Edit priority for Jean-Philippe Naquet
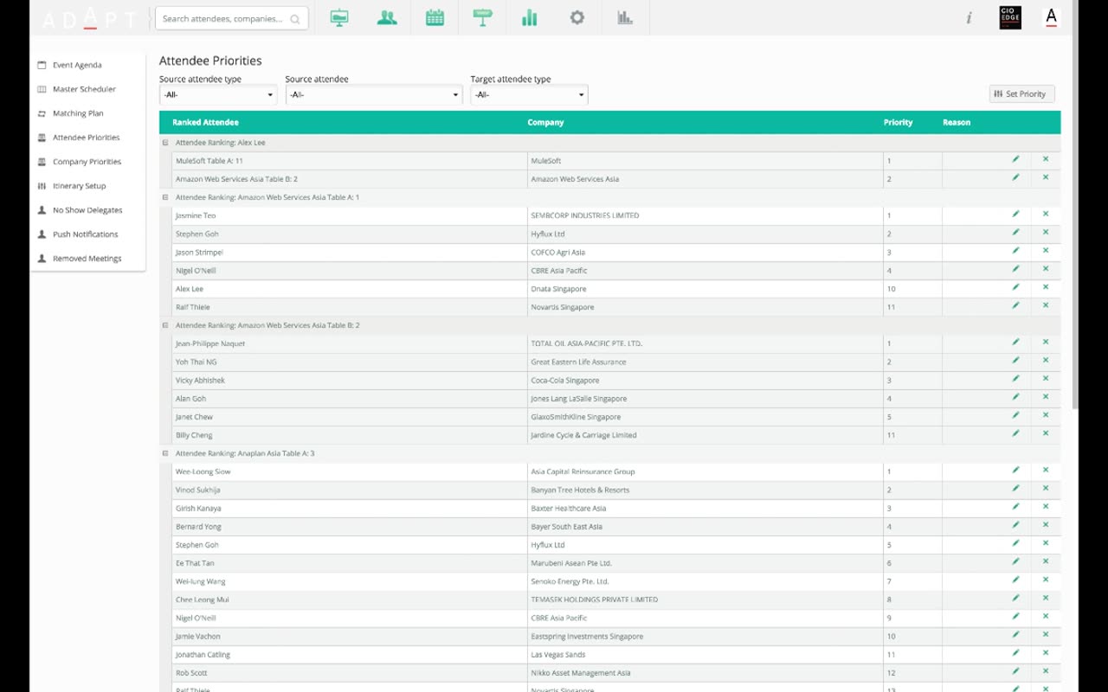Viewport: 1108px width, 692px height. click(1015, 342)
